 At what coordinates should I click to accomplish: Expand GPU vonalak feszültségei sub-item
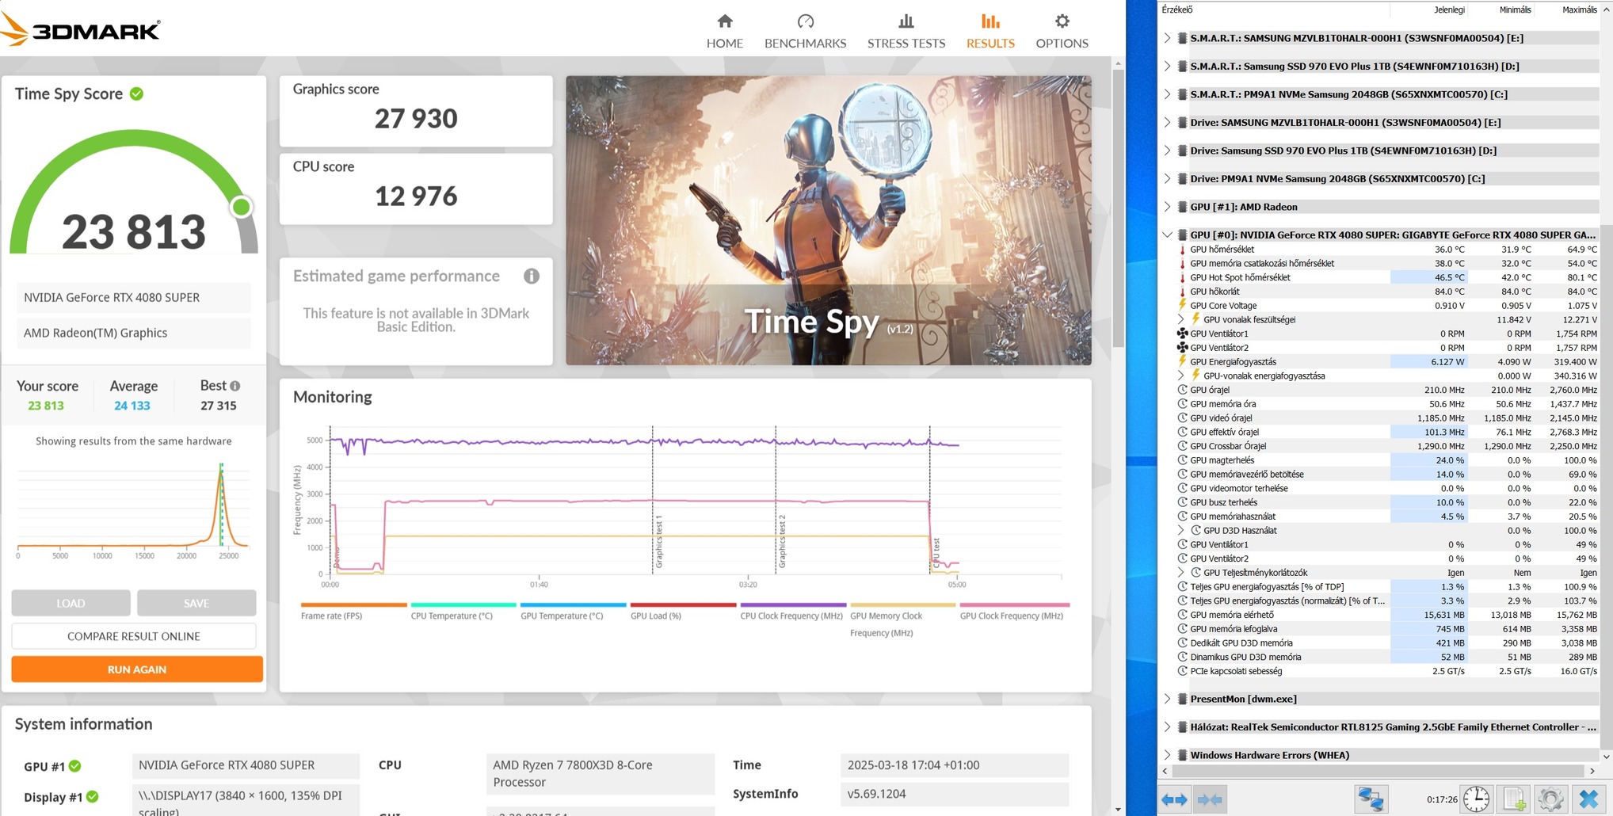coord(1180,319)
